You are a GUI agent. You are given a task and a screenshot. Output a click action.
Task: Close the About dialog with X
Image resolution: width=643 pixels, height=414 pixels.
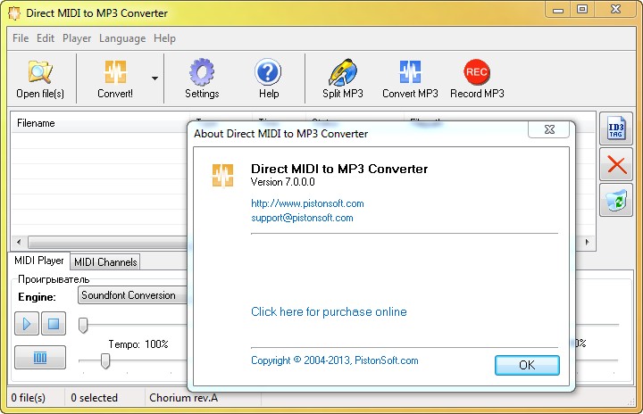point(549,129)
